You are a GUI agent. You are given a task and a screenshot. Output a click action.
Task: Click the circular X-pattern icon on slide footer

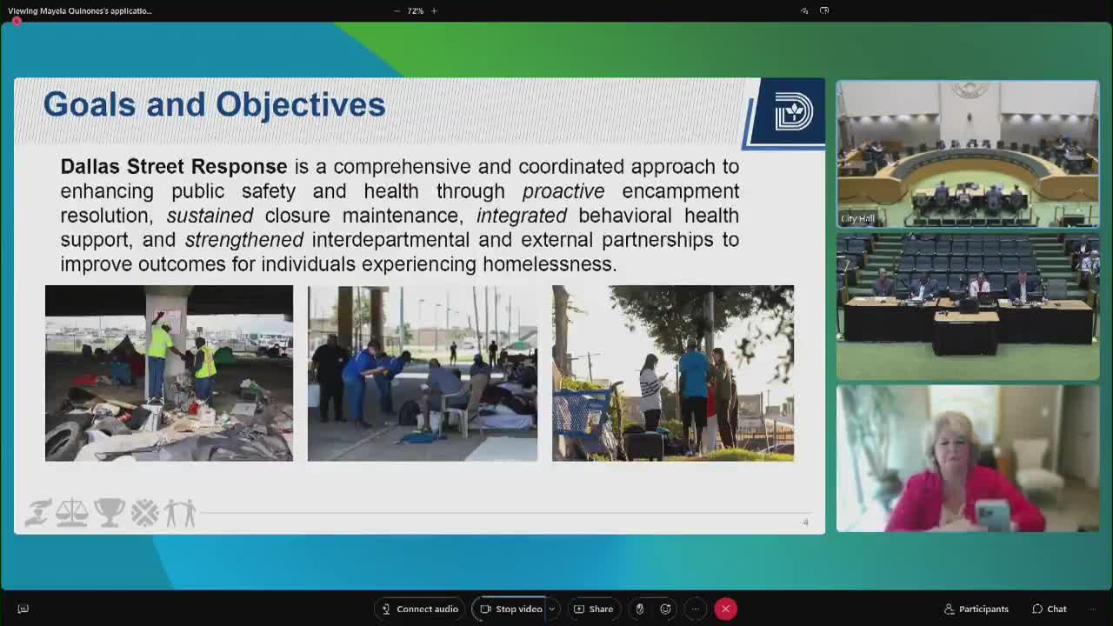(144, 513)
